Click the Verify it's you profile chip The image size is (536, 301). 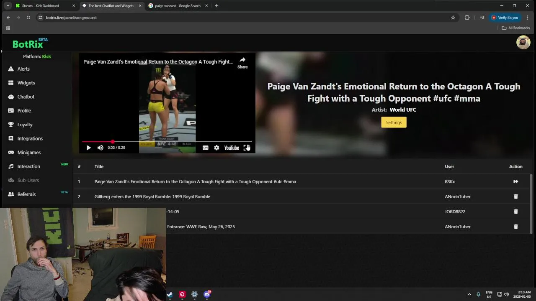(x=505, y=18)
